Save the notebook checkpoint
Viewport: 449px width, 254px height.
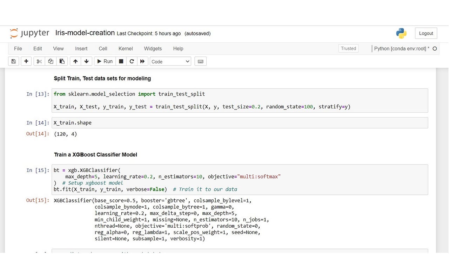pyautogui.click(x=13, y=61)
